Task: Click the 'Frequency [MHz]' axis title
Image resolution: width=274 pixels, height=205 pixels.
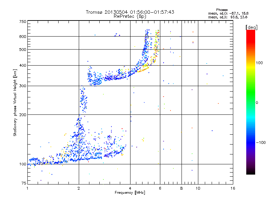Action: pos(130,193)
